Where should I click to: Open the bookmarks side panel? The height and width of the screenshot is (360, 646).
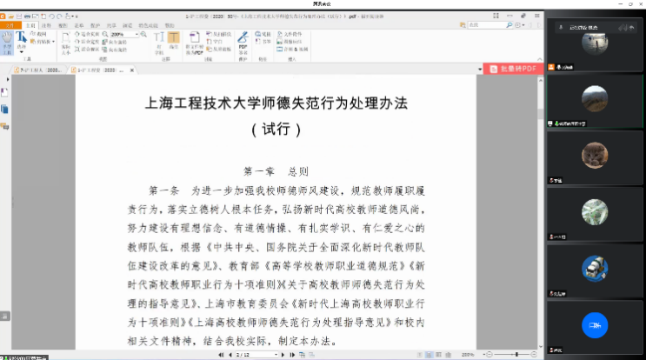[5, 91]
